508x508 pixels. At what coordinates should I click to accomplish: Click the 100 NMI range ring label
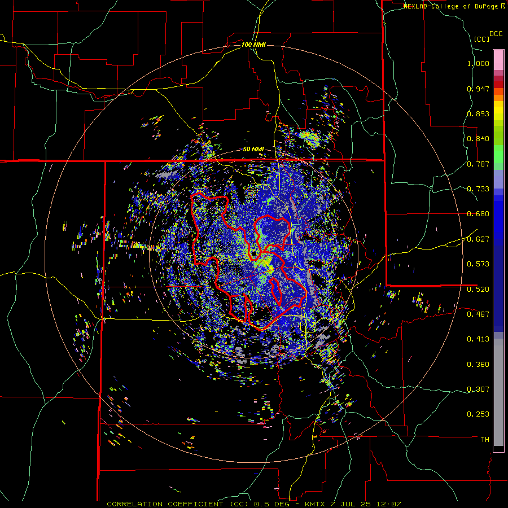(253, 45)
